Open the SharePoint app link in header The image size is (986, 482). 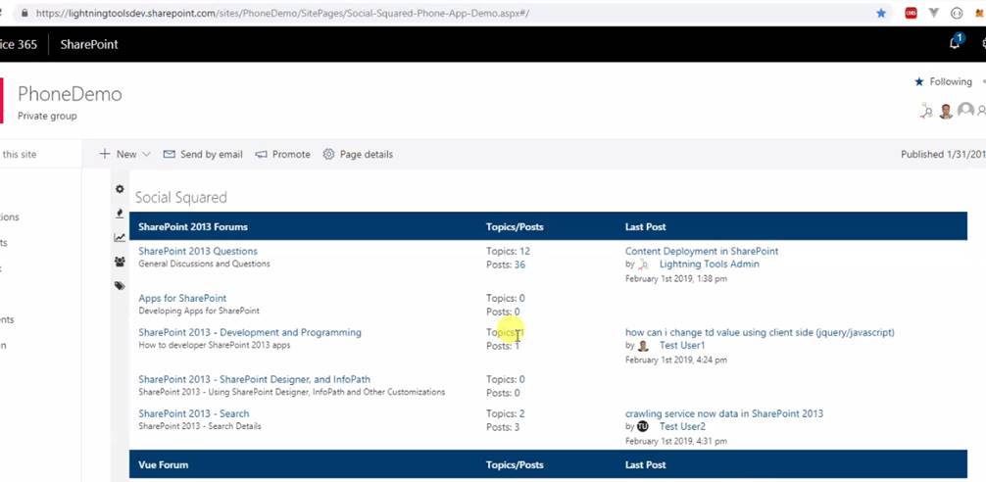89,44
